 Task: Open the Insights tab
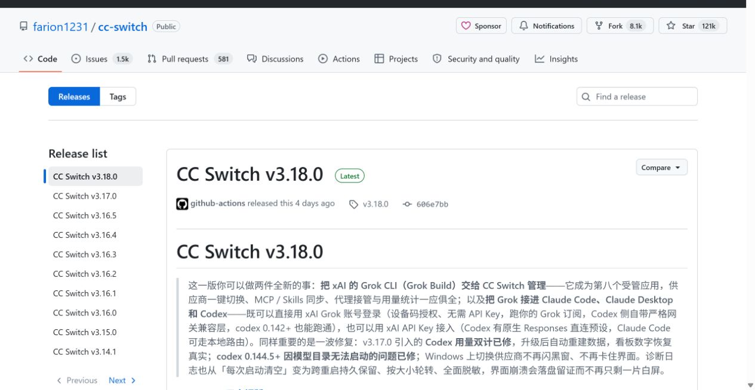pos(556,59)
